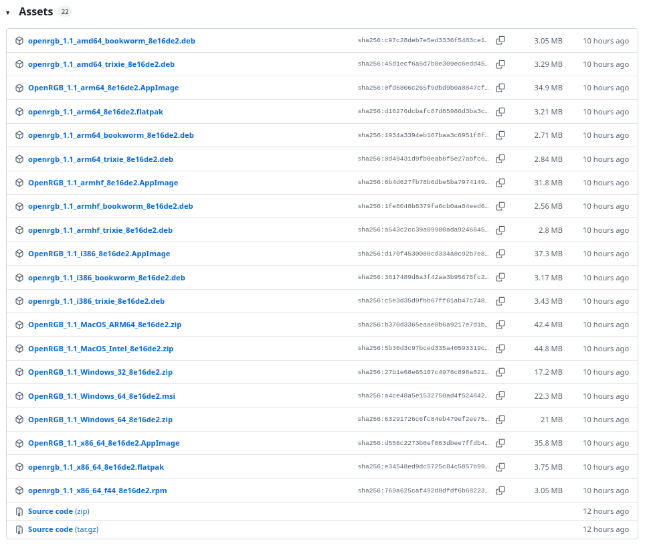Download OpenRGB_1.1_armhf_8e16de2.AppImage
The height and width of the screenshot is (544, 645).
(103, 182)
